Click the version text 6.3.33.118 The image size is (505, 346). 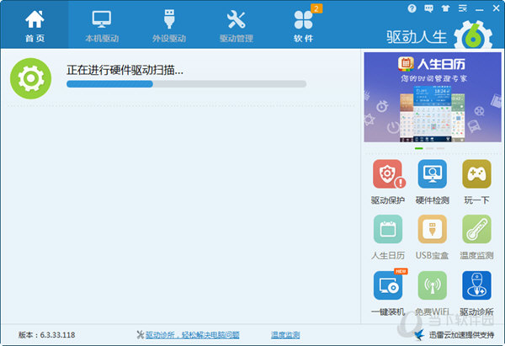pyautogui.click(x=57, y=335)
